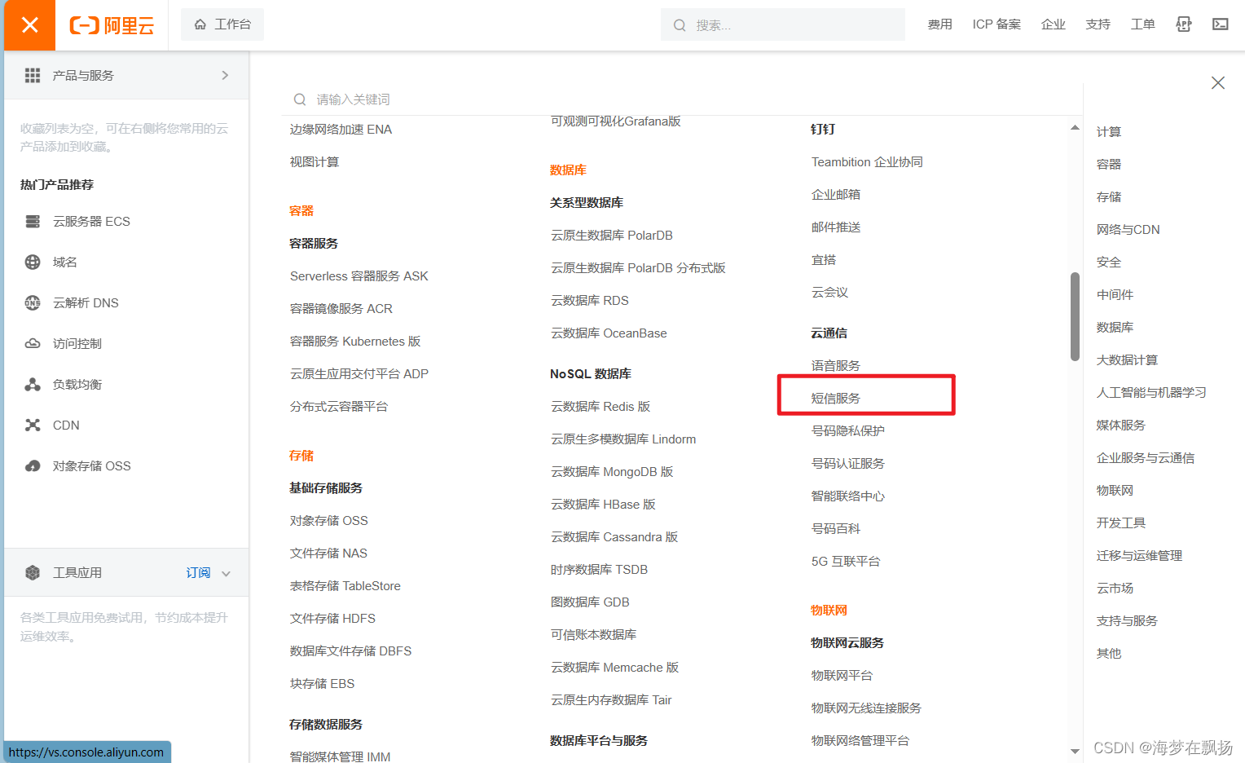This screenshot has height=763, width=1245.
Task: Expand the 工具应用 dropdown chevron
Action: click(226, 573)
